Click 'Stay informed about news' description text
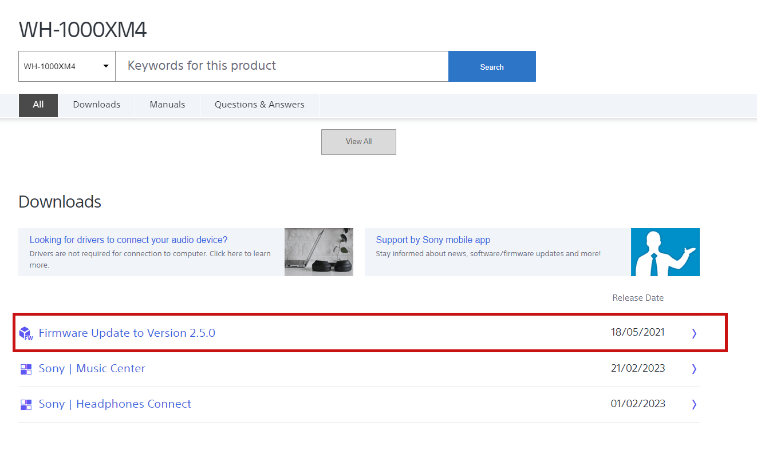This screenshot has height=450, width=757. [x=488, y=253]
